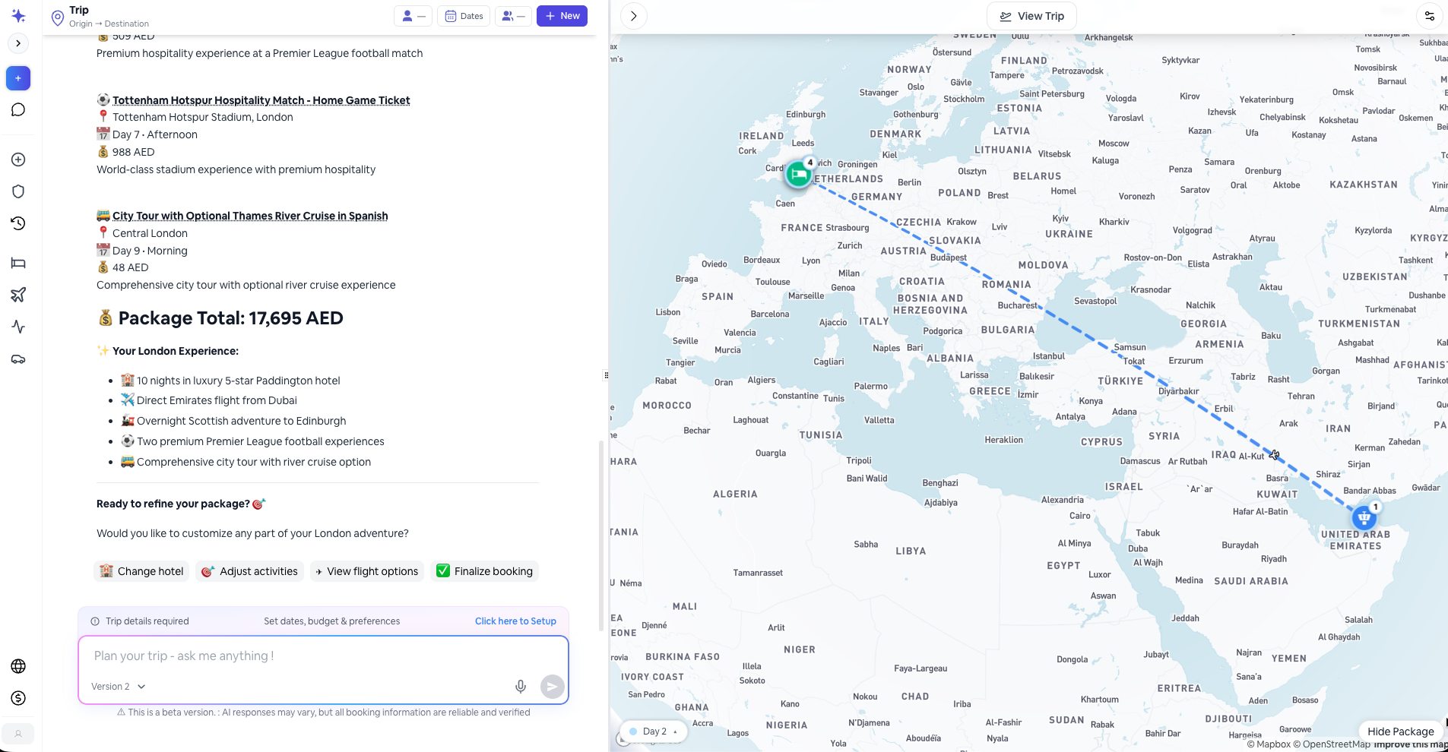Open the map settings sliders icon
This screenshot has height=752, width=1448.
pyautogui.click(x=1430, y=16)
